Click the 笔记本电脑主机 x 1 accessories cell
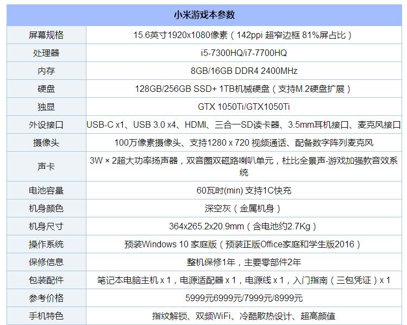407x325 pixels. tap(244, 280)
